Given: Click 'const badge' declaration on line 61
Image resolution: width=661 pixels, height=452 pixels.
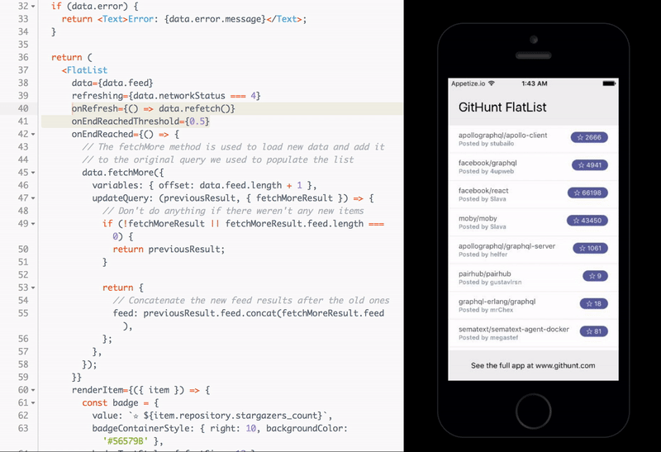Looking at the screenshot, I should pyautogui.click(x=110, y=402).
